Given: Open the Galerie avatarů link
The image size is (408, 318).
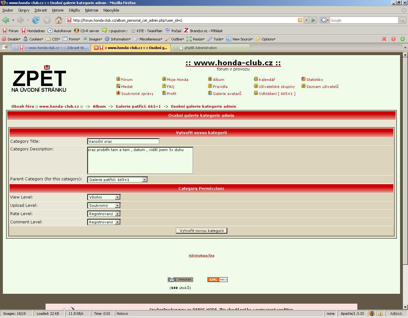Looking at the screenshot, I should 227,94.
